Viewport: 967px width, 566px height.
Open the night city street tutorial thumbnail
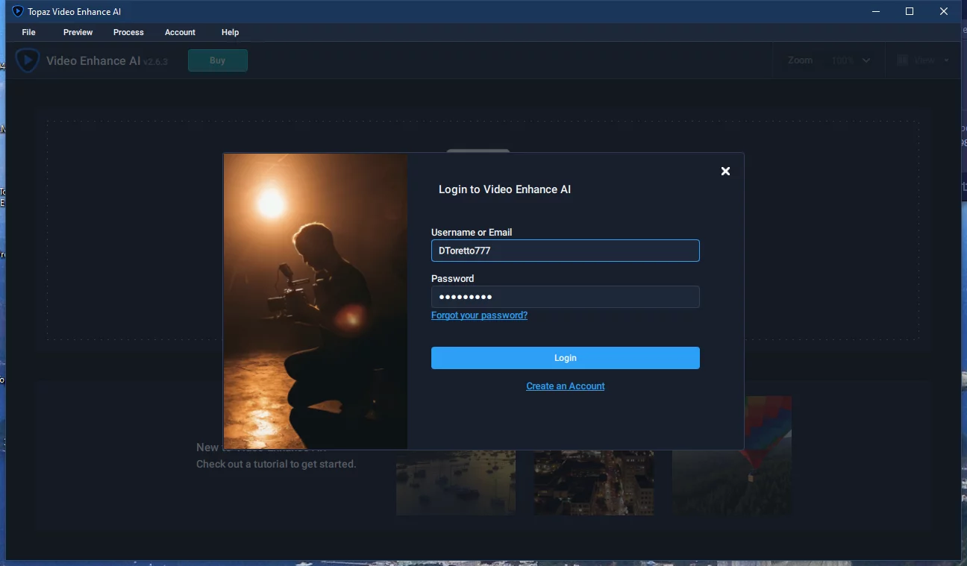tap(594, 482)
